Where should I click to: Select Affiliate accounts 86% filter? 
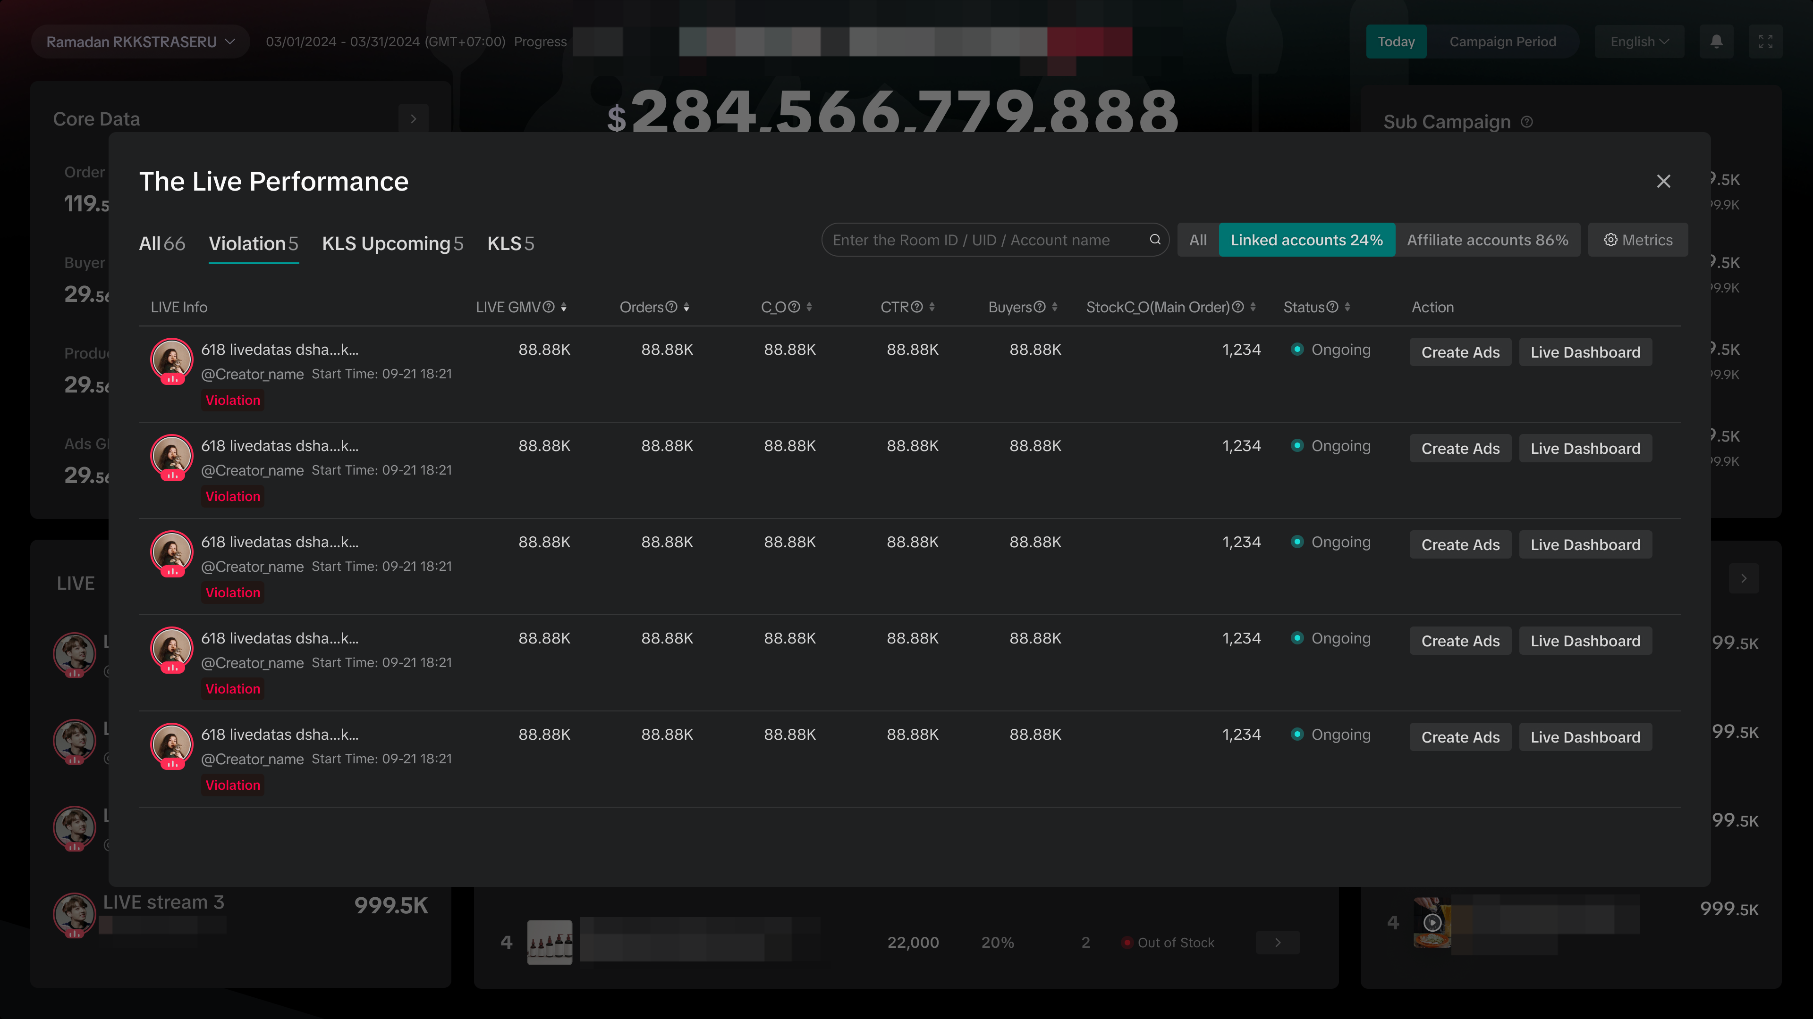1487,240
